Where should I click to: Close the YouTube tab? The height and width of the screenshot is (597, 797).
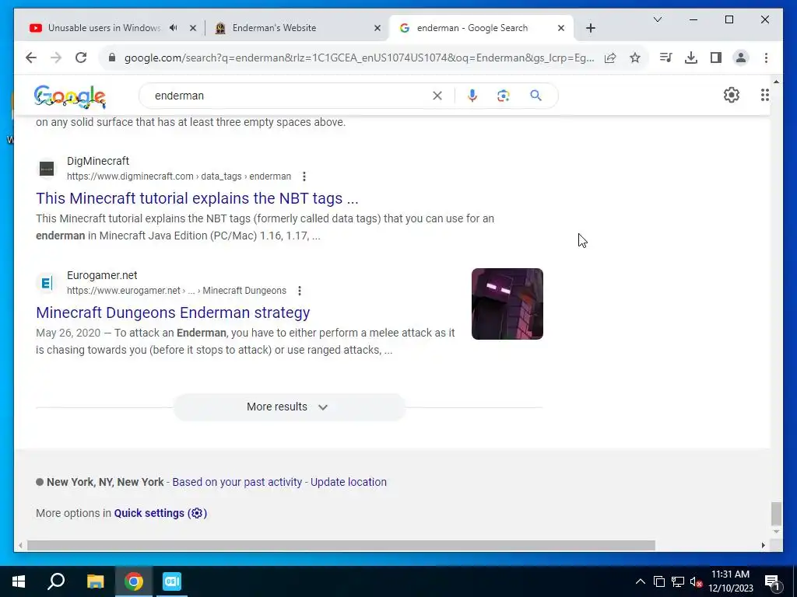[193, 28]
